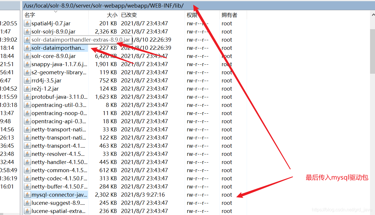Viewport: 375px width, 215px height.
Task: Click '2021/8/10 22:26:39' in solr-dataimporthan row
Action: [146, 48]
